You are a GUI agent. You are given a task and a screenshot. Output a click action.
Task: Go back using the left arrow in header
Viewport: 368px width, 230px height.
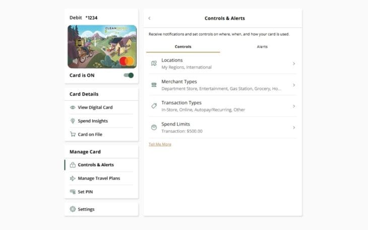[149, 19]
